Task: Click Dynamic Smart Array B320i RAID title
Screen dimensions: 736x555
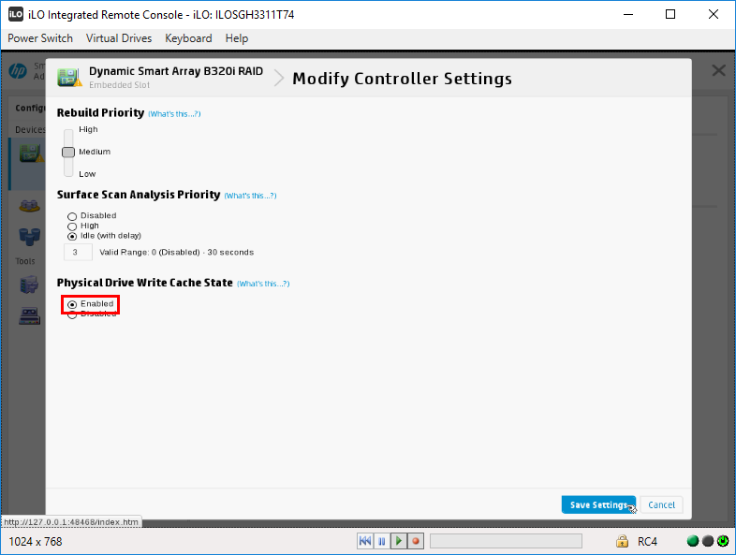Action: point(176,71)
